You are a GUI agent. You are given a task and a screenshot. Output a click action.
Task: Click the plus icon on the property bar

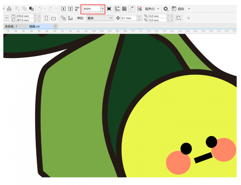pos(188,18)
